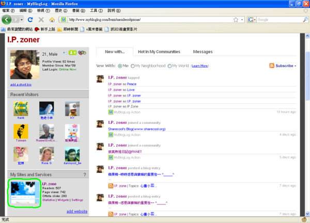Click the Widgets link
Screen dimensions: 310x223
[x=63, y=200]
